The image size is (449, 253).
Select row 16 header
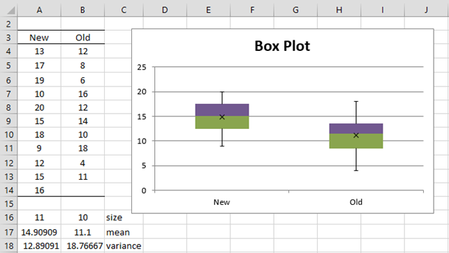click(8, 217)
